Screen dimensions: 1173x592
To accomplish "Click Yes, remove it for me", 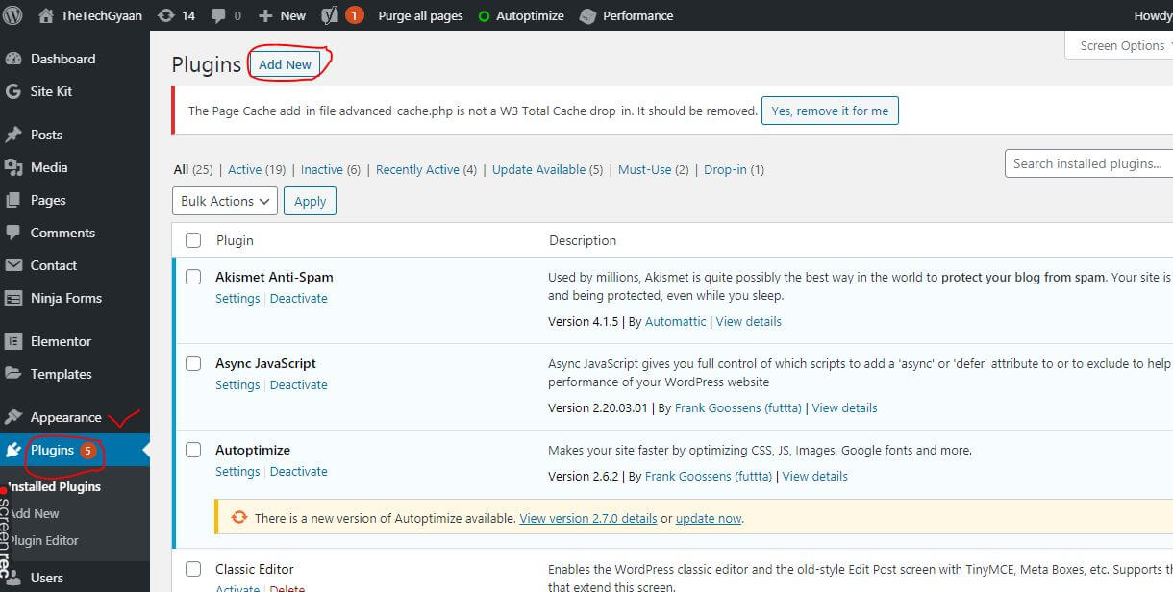I will coord(830,111).
